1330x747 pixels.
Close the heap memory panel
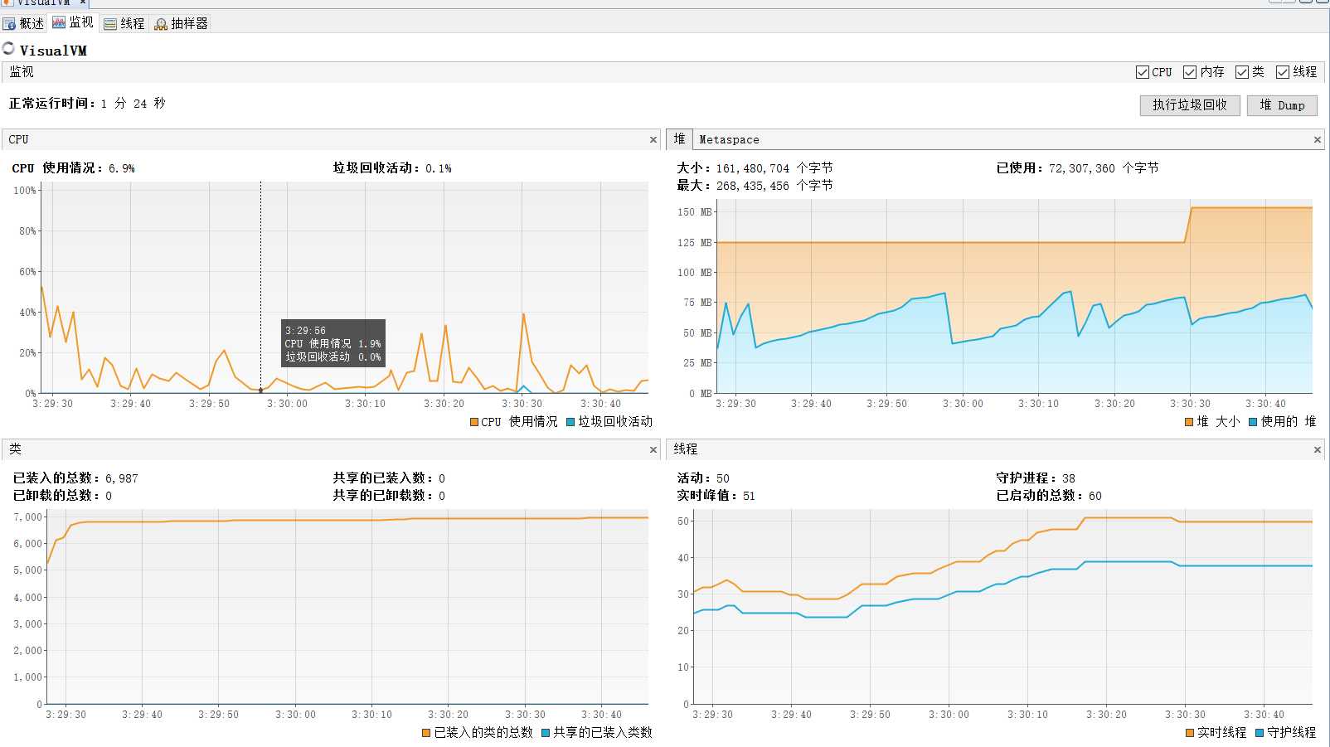tap(1317, 140)
